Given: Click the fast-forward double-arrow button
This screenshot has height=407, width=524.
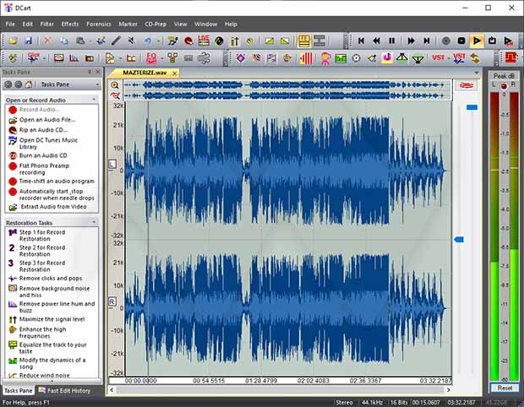Looking at the screenshot, I should (x=411, y=41).
